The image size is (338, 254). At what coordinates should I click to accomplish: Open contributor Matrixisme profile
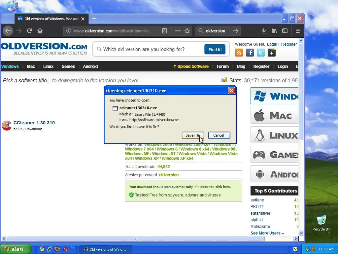(260, 226)
